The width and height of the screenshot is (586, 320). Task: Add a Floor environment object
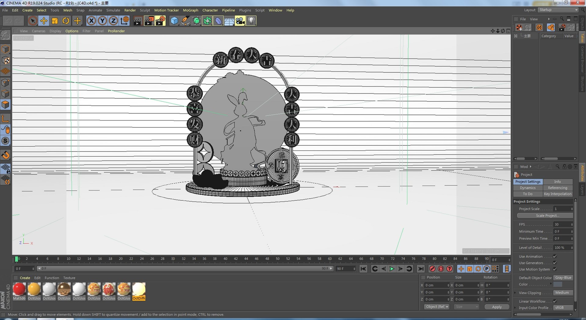(229, 21)
